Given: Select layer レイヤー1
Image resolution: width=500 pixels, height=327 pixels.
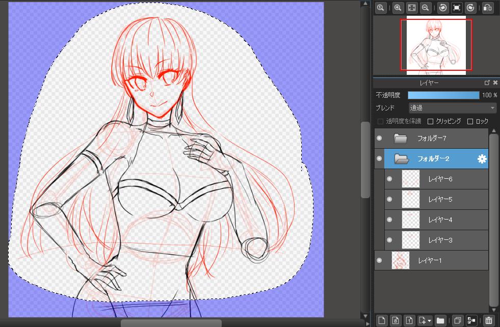Looking at the screenshot, I should (431, 261).
